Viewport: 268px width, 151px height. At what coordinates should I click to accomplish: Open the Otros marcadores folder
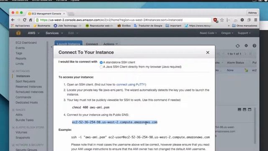[x=245, y=26]
